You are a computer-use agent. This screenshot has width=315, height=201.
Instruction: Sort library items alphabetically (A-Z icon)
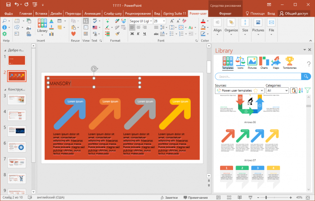[x=300, y=90]
